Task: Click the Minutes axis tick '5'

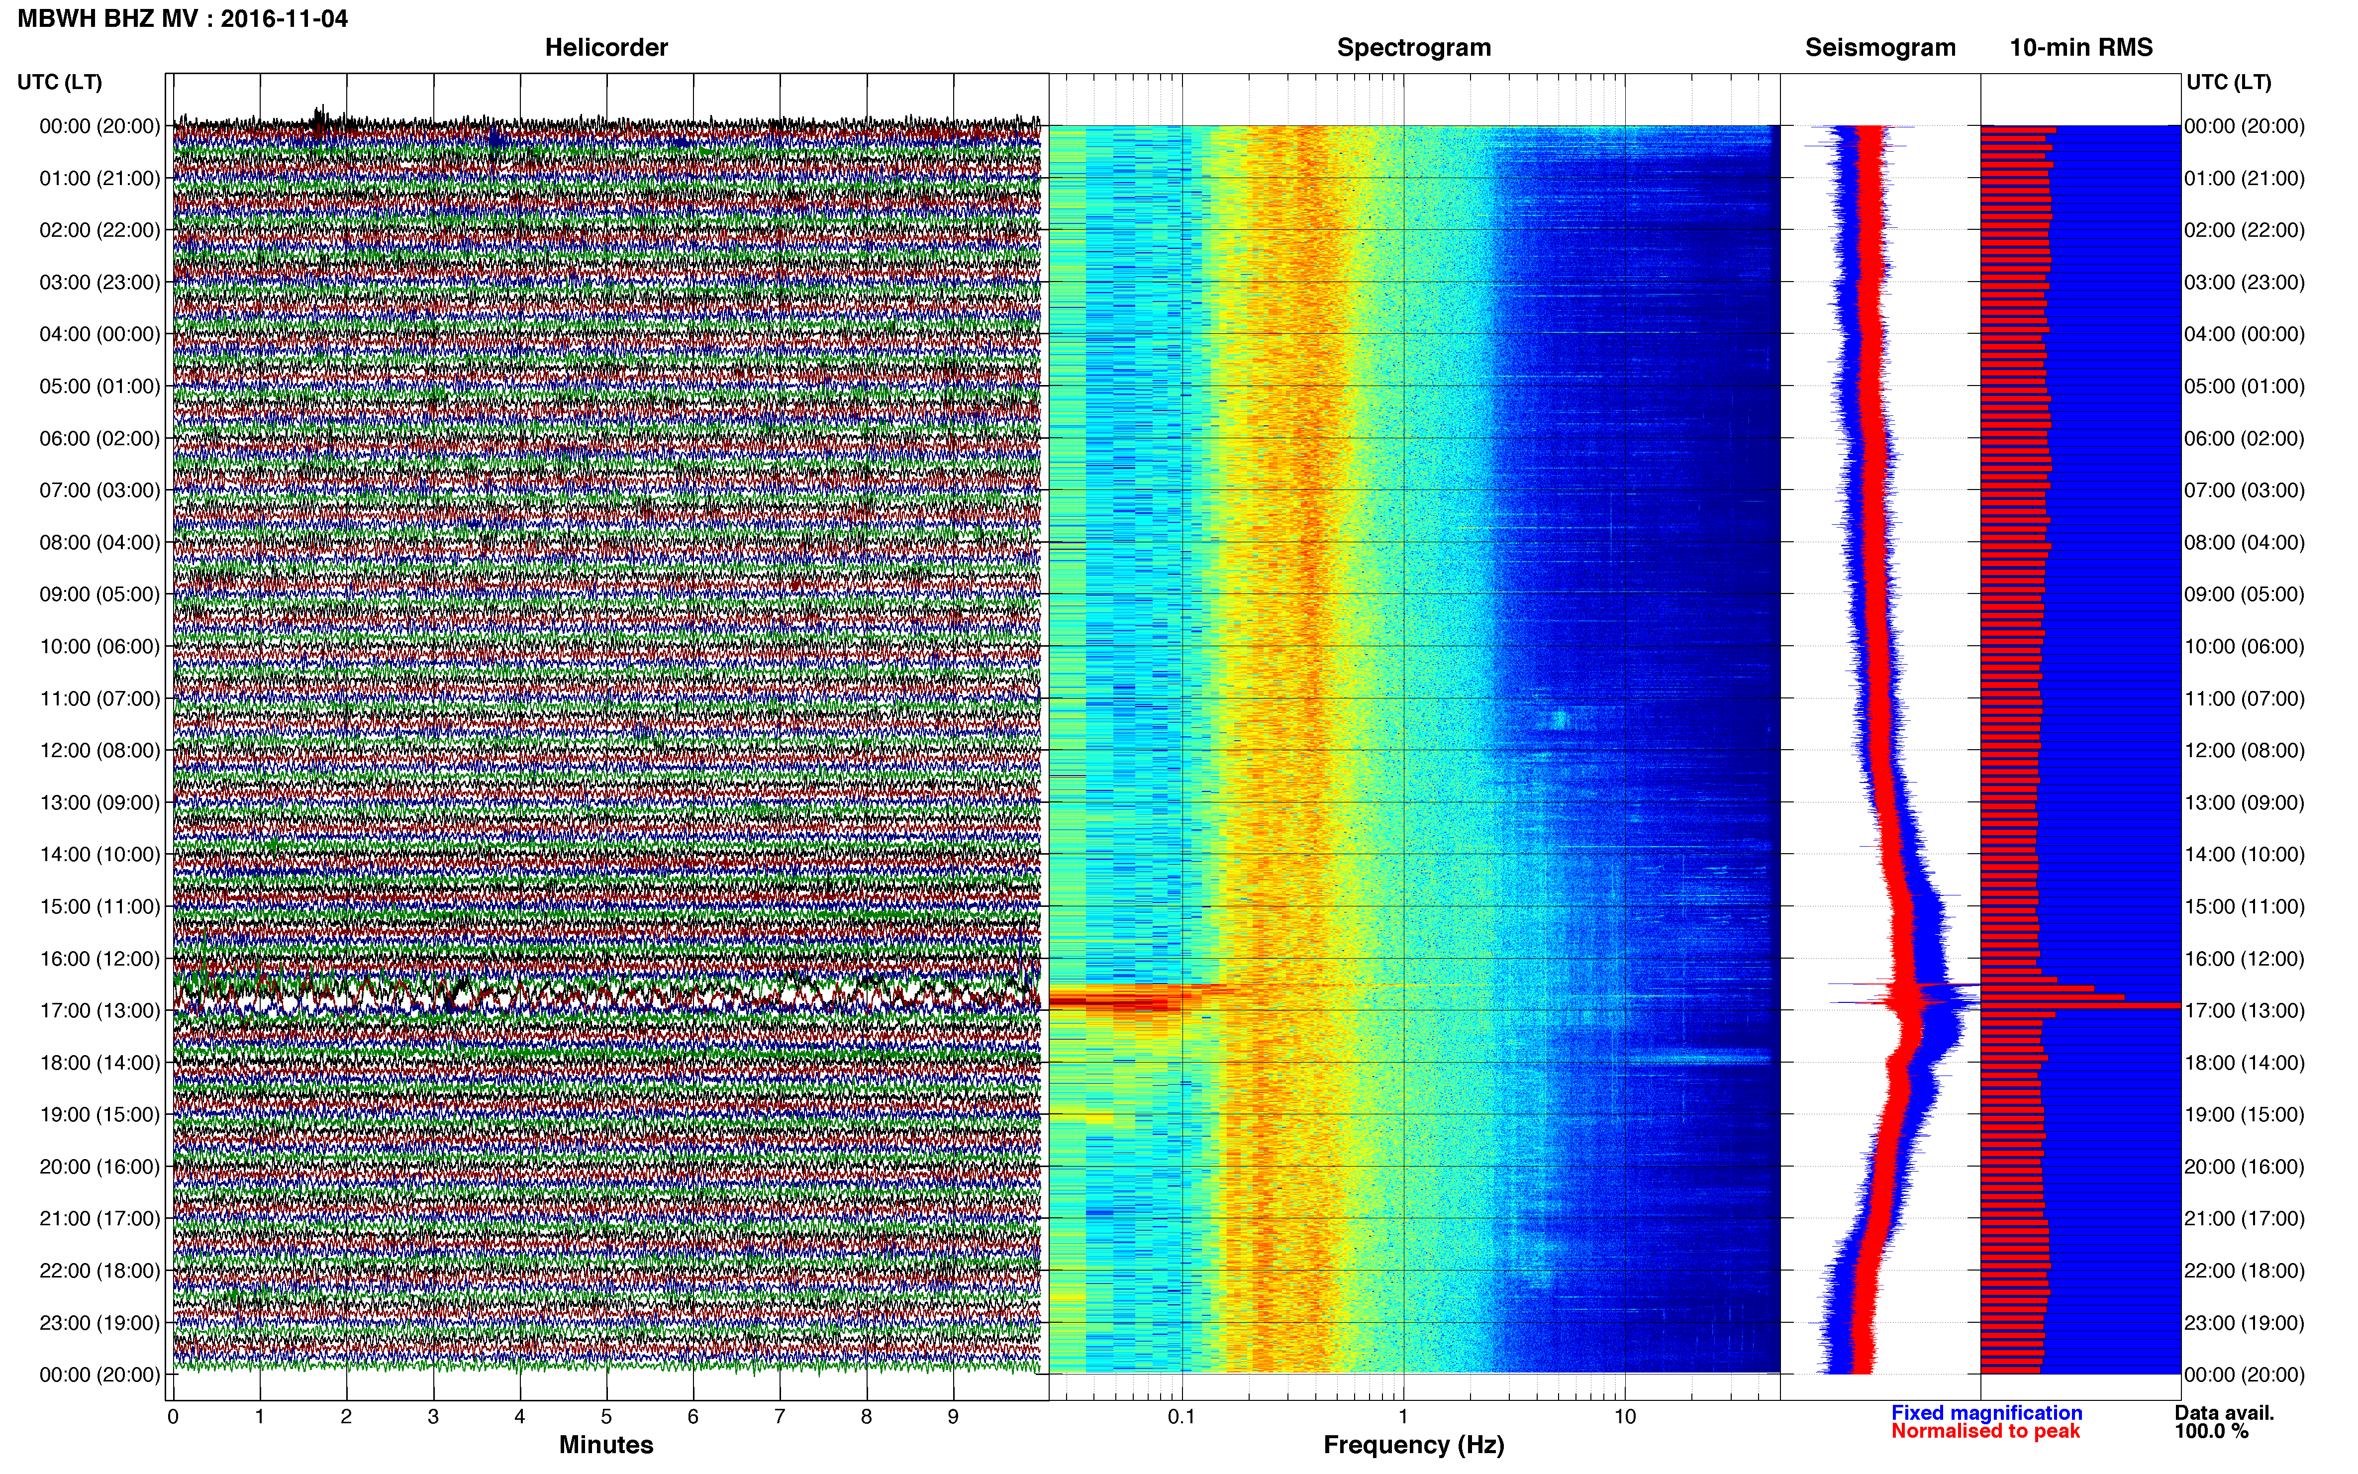Action: [606, 1417]
